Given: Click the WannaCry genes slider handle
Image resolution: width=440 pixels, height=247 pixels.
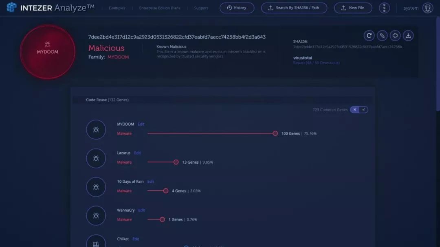Looking at the screenshot, I should pos(162,219).
